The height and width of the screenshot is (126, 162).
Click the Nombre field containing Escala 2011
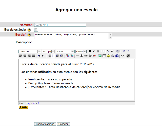click(60, 25)
